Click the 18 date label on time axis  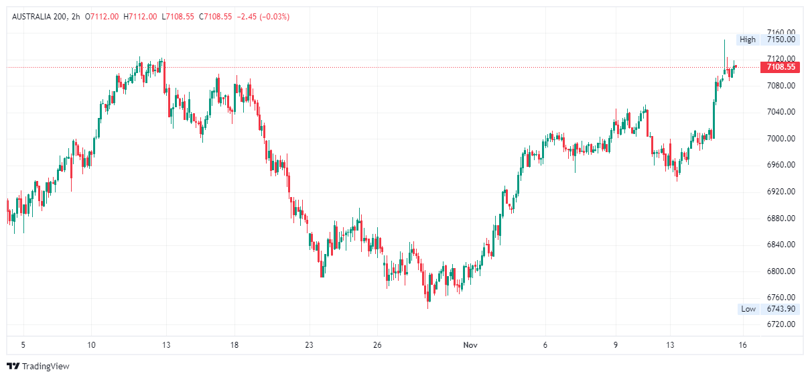pyautogui.click(x=234, y=345)
